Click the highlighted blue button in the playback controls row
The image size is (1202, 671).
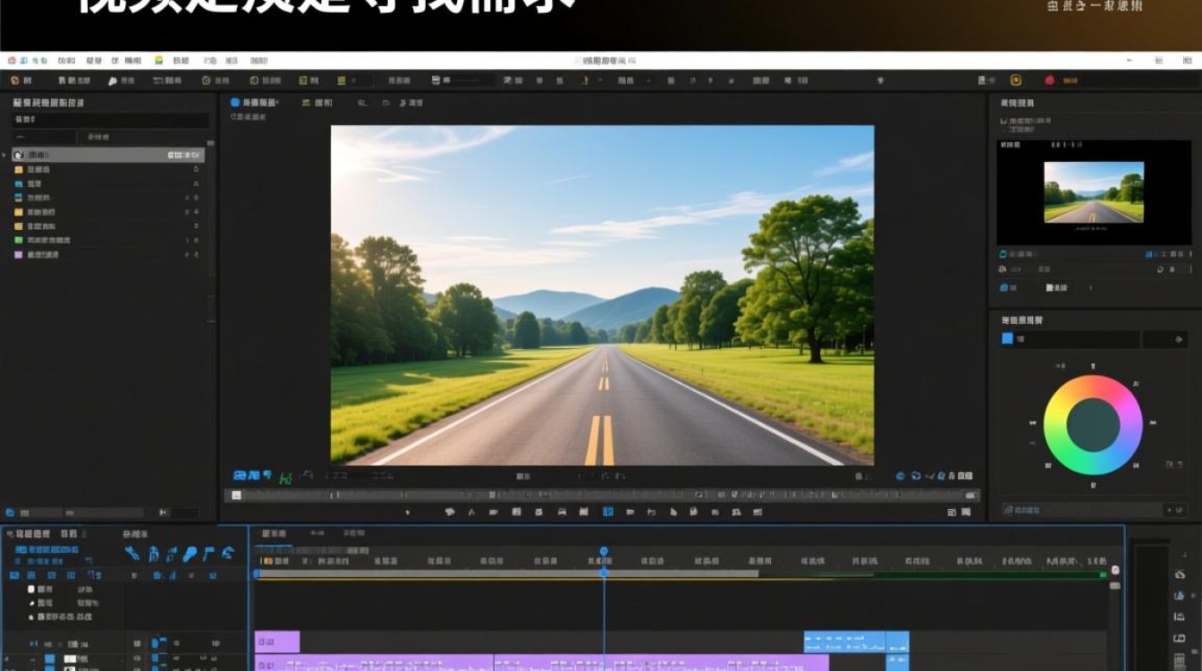[608, 512]
